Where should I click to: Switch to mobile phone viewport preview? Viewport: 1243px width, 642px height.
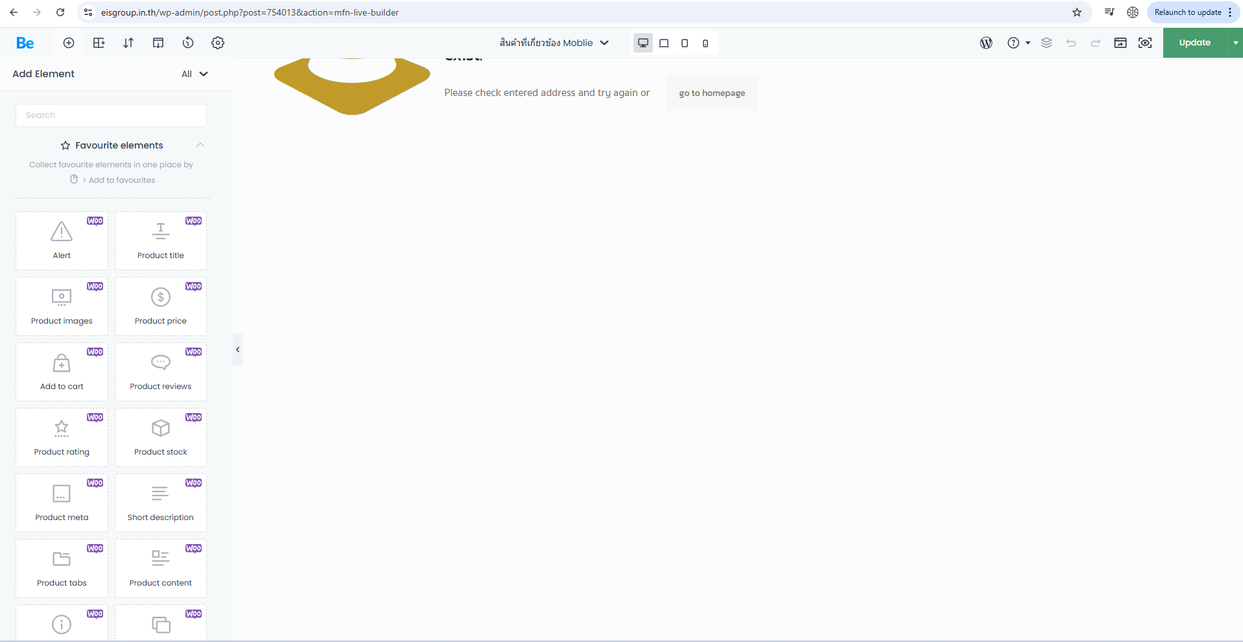(x=705, y=43)
